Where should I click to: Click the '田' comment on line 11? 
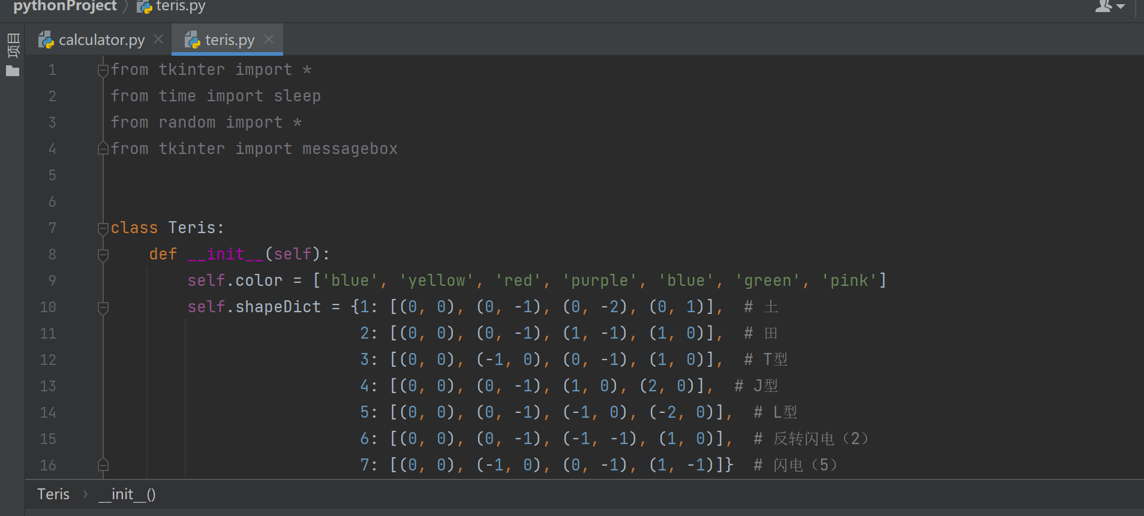point(761,333)
